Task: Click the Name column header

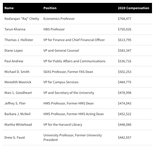Action: (x=9, y=8)
